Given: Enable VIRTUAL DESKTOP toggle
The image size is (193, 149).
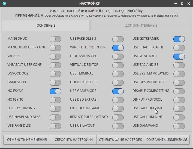Looking at the screenshot, I should point(118,65).
